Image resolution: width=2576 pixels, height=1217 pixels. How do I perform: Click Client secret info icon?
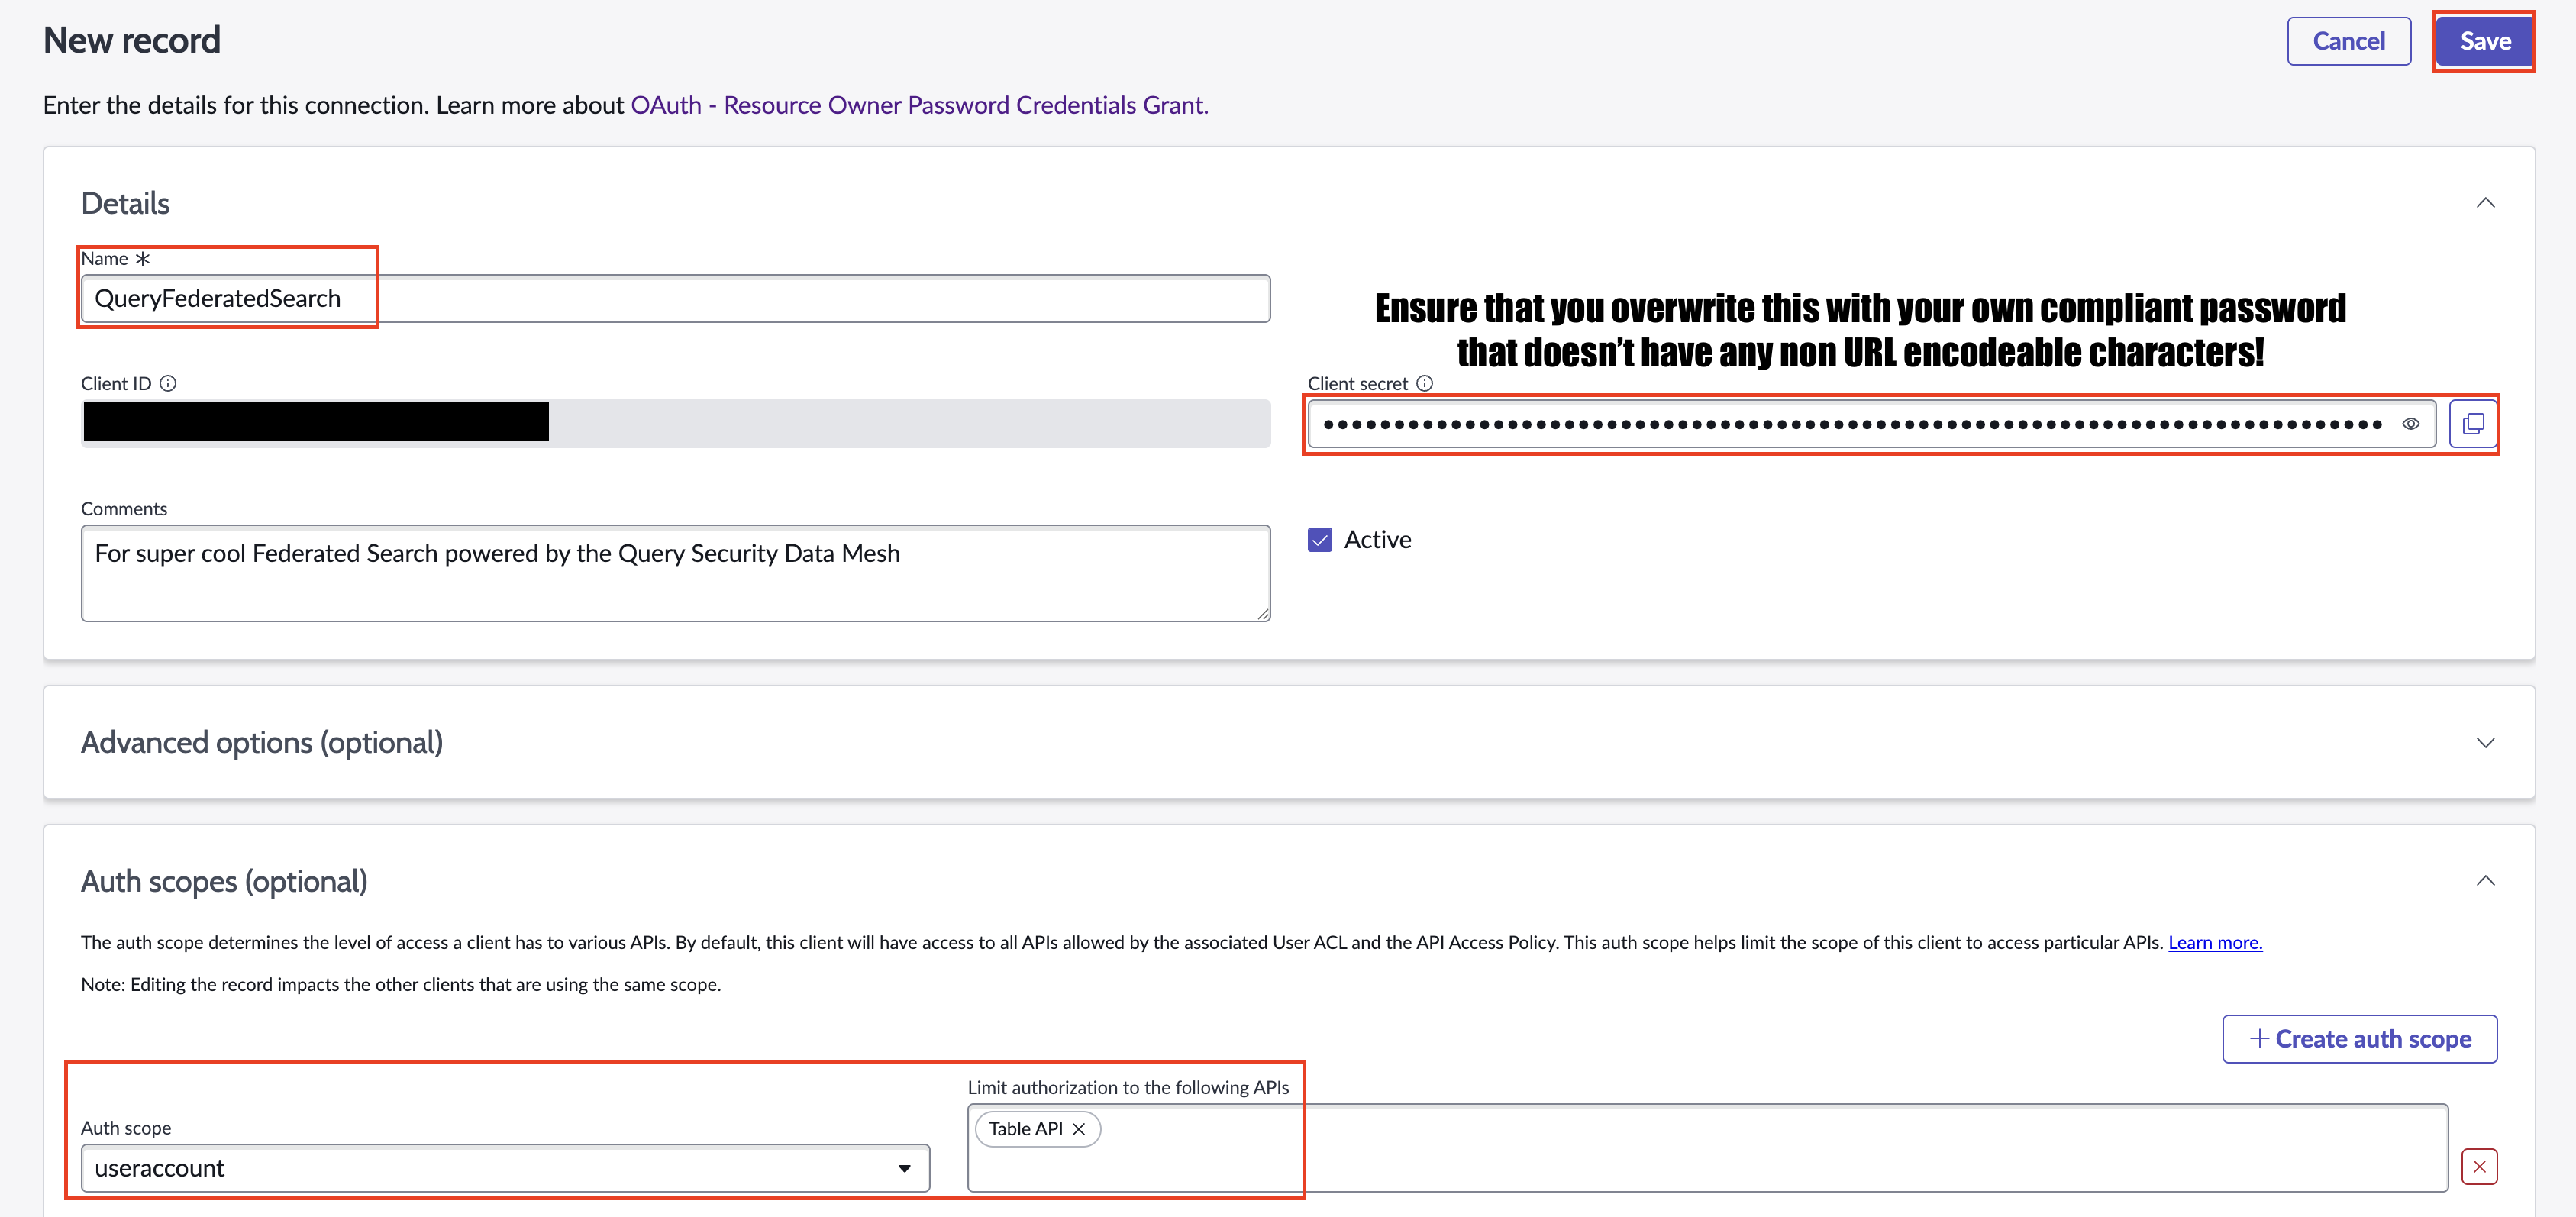point(1424,383)
